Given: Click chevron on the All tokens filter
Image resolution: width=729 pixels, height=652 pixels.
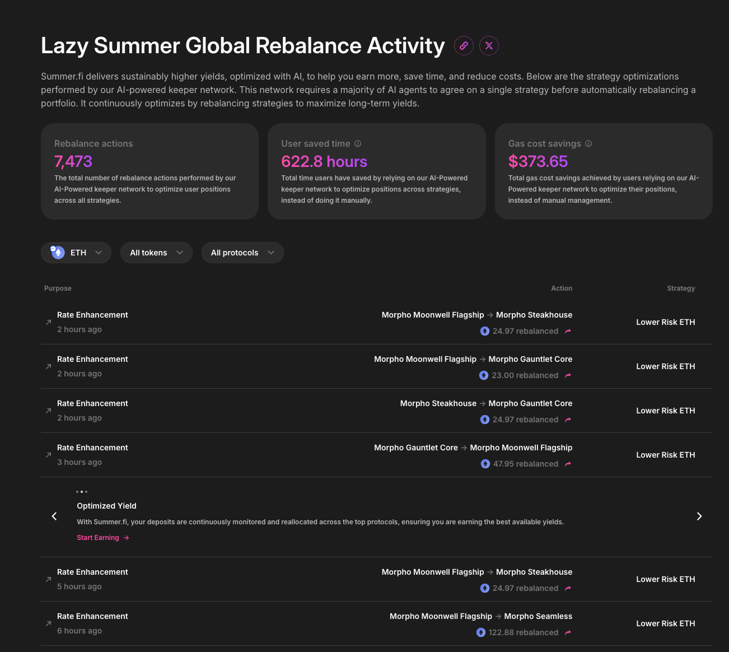Looking at the screenshot, I should [180, 253].
